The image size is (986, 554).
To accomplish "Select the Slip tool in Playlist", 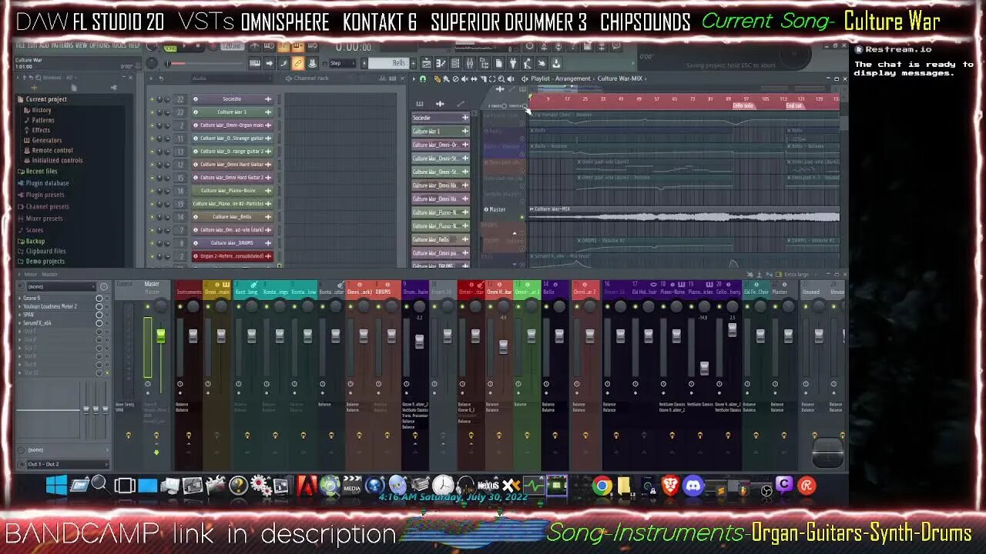I will tap(474, 78).
